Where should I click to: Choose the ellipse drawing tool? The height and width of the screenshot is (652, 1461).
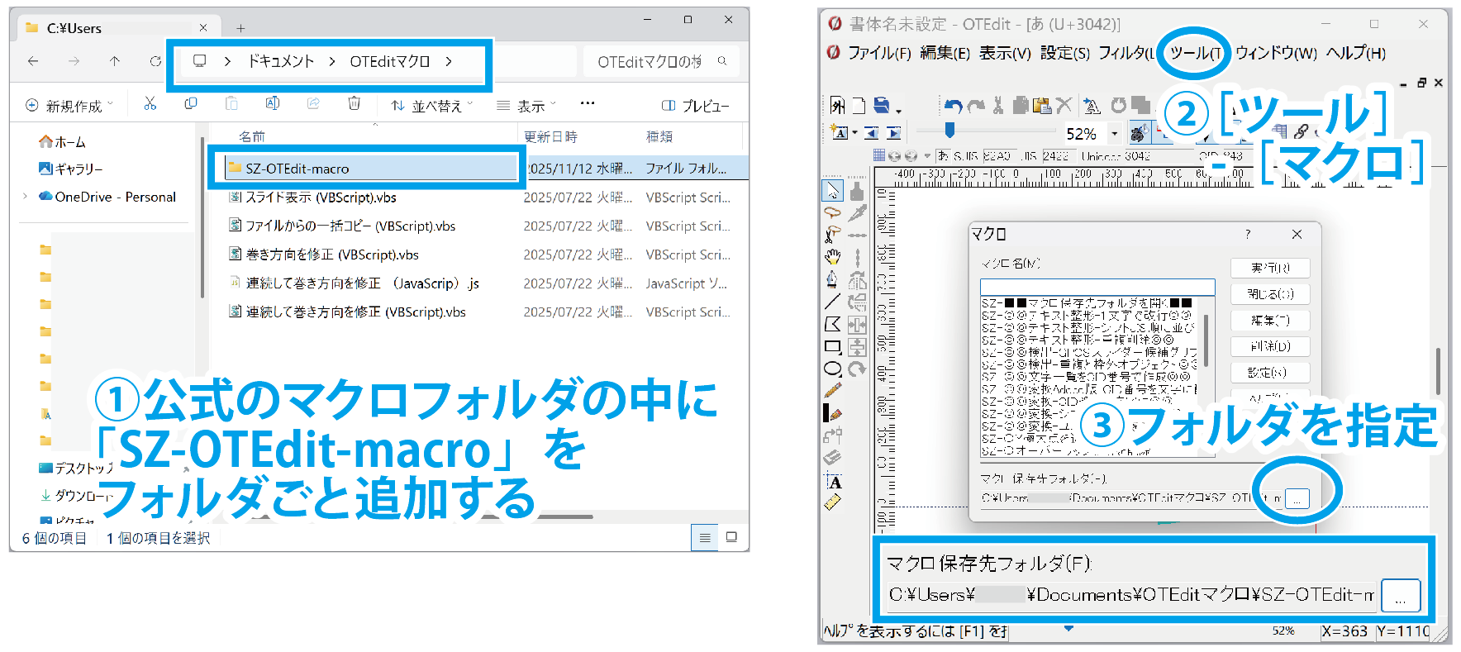[832, 369]
